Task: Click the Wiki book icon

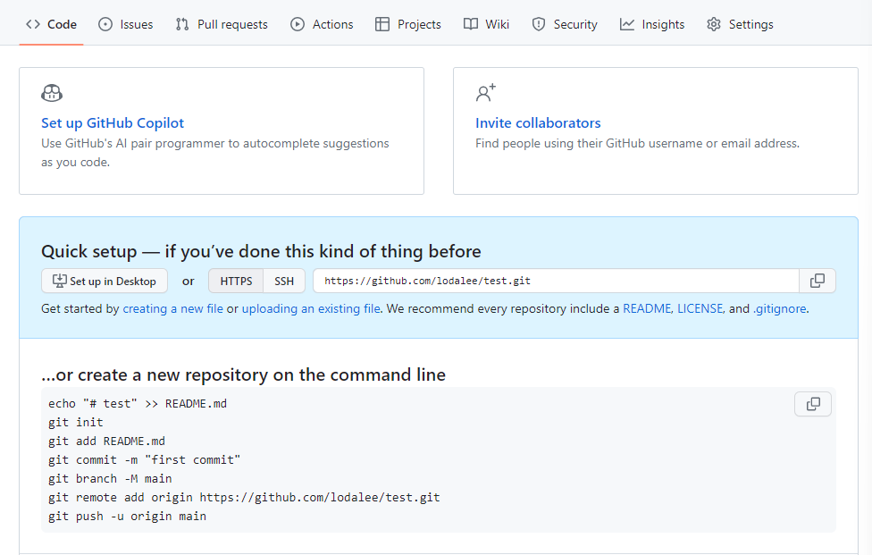Action: pos(471,24)
